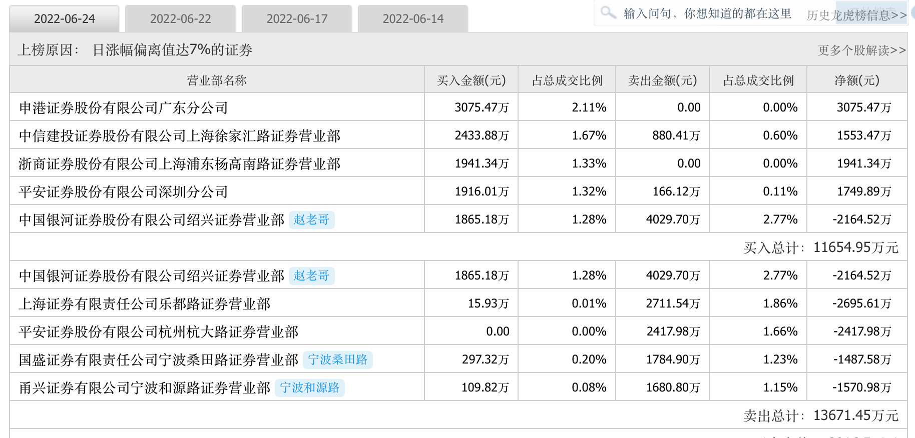Open the 宁波和源路 blue tag
The width and height of the screenshot is (915, 438).
click(x=310, y=387)
